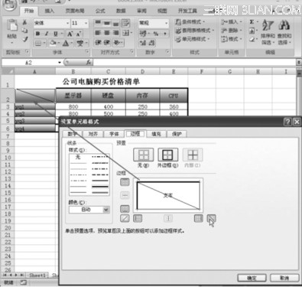Open the ribbon Borders dropdown arrow
The image size is (302, 287).
tap(44, 43)
